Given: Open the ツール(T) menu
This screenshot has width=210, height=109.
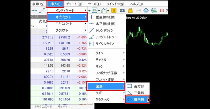Looking at the screenshot, I should pos(94,4).
